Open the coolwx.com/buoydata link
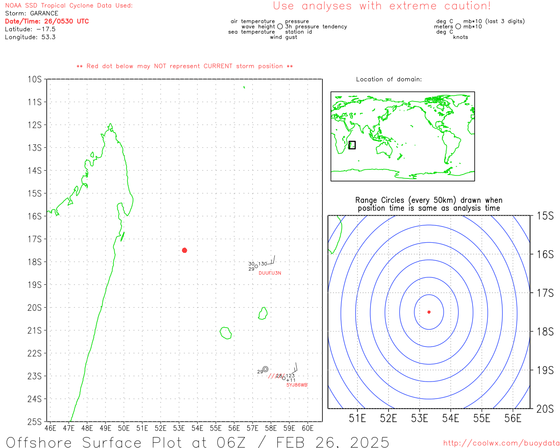 point(501,443)
